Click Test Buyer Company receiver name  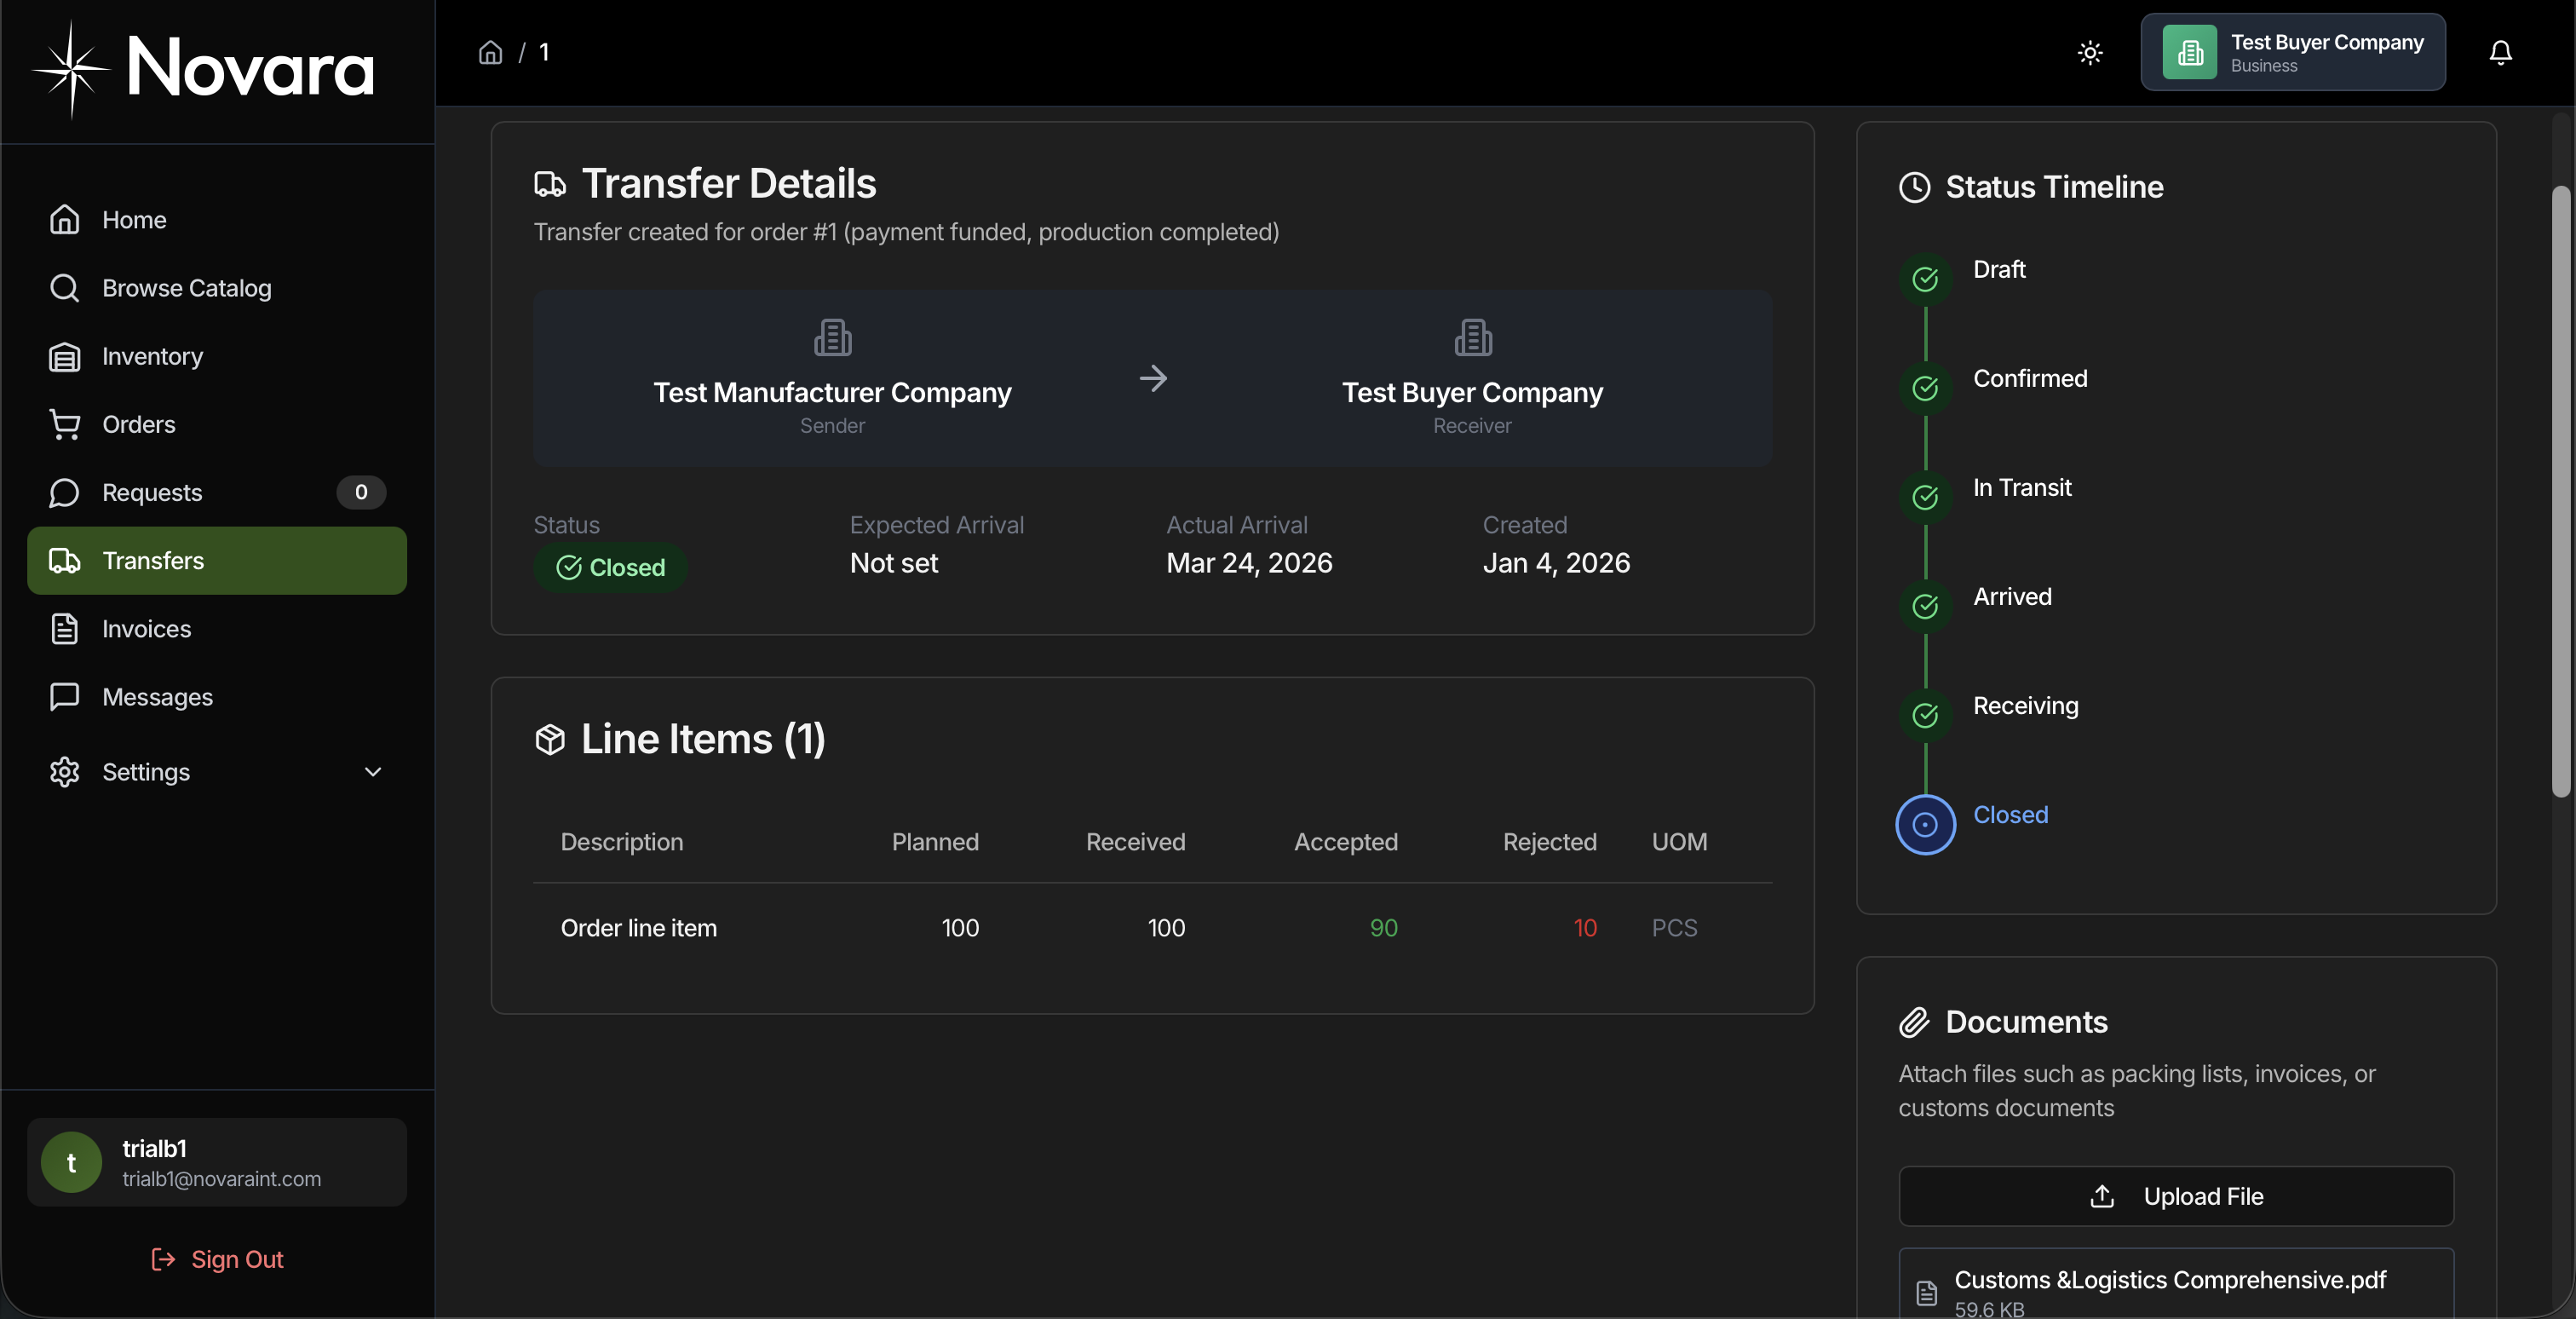[x=1472, y=393]
